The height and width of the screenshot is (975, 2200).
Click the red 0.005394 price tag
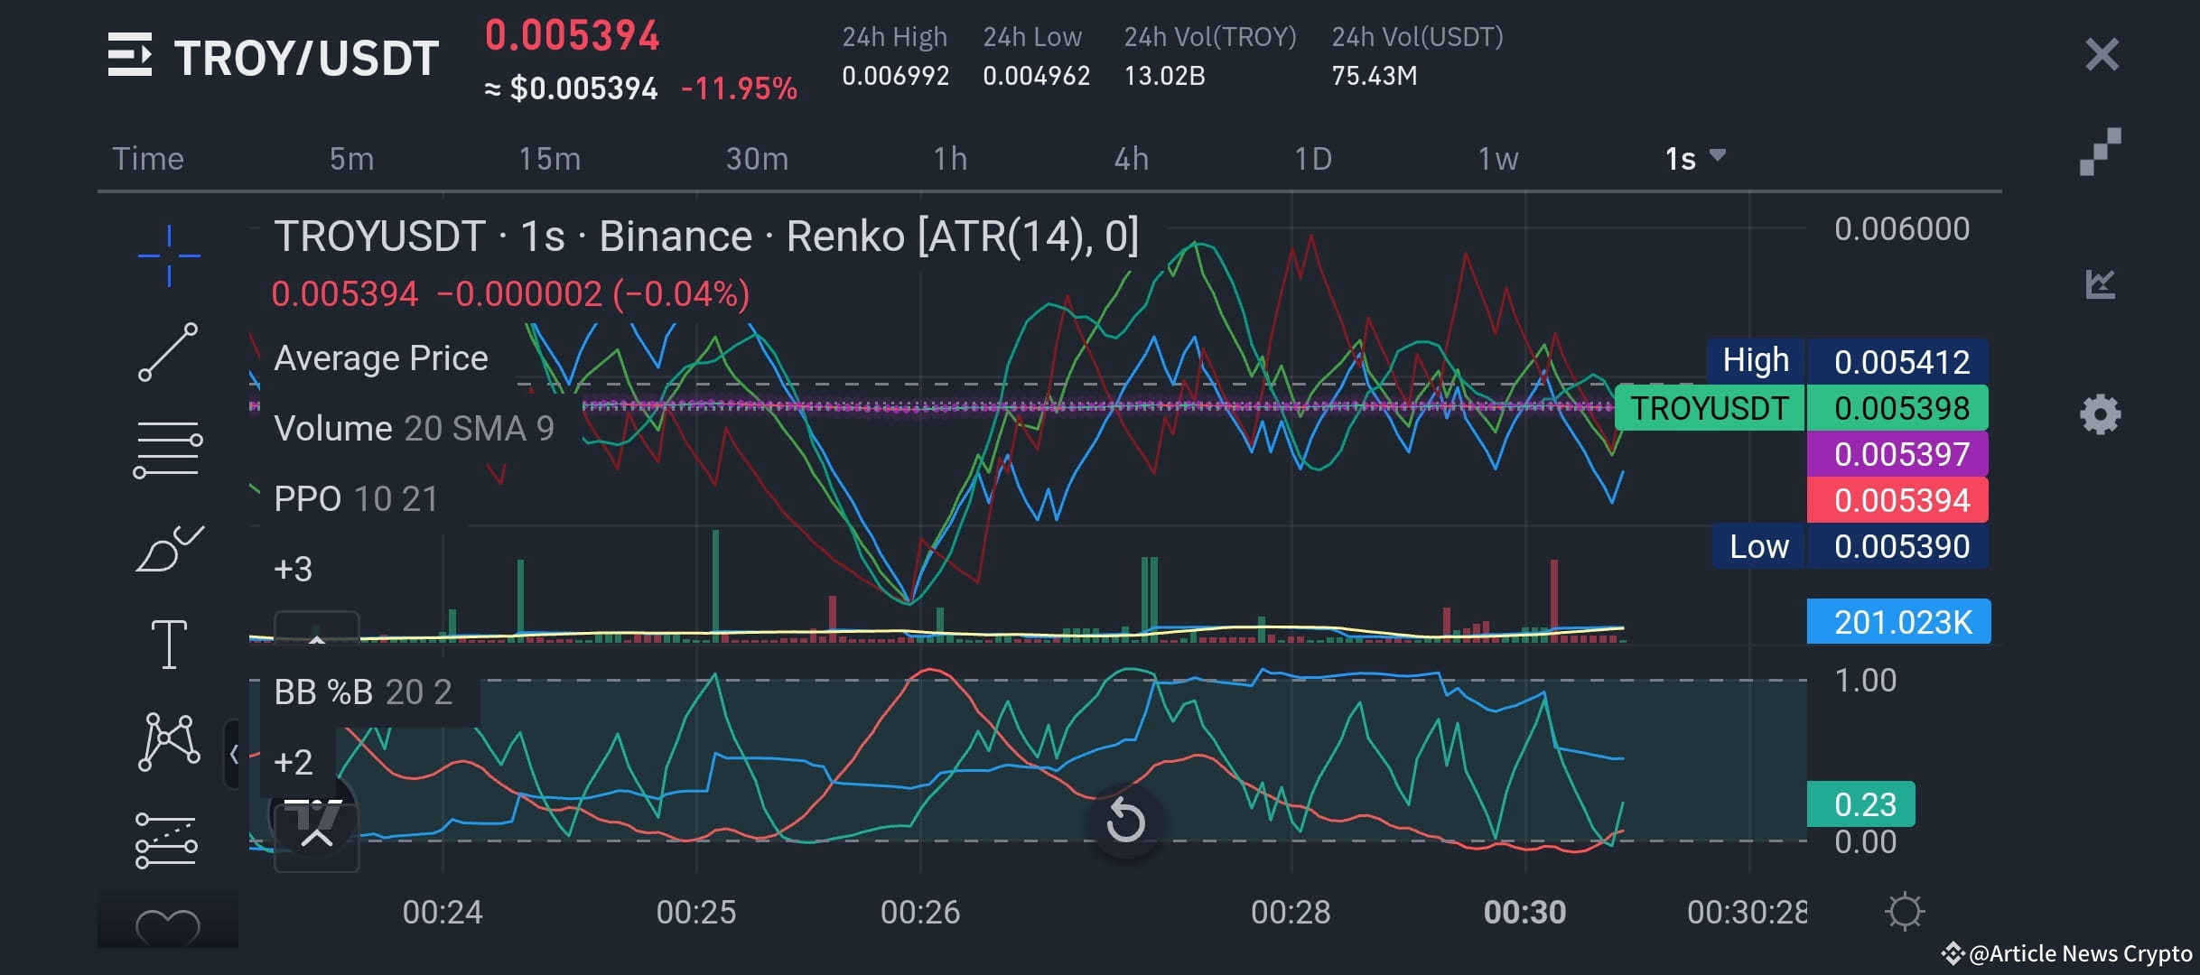tap(1897, 499)
